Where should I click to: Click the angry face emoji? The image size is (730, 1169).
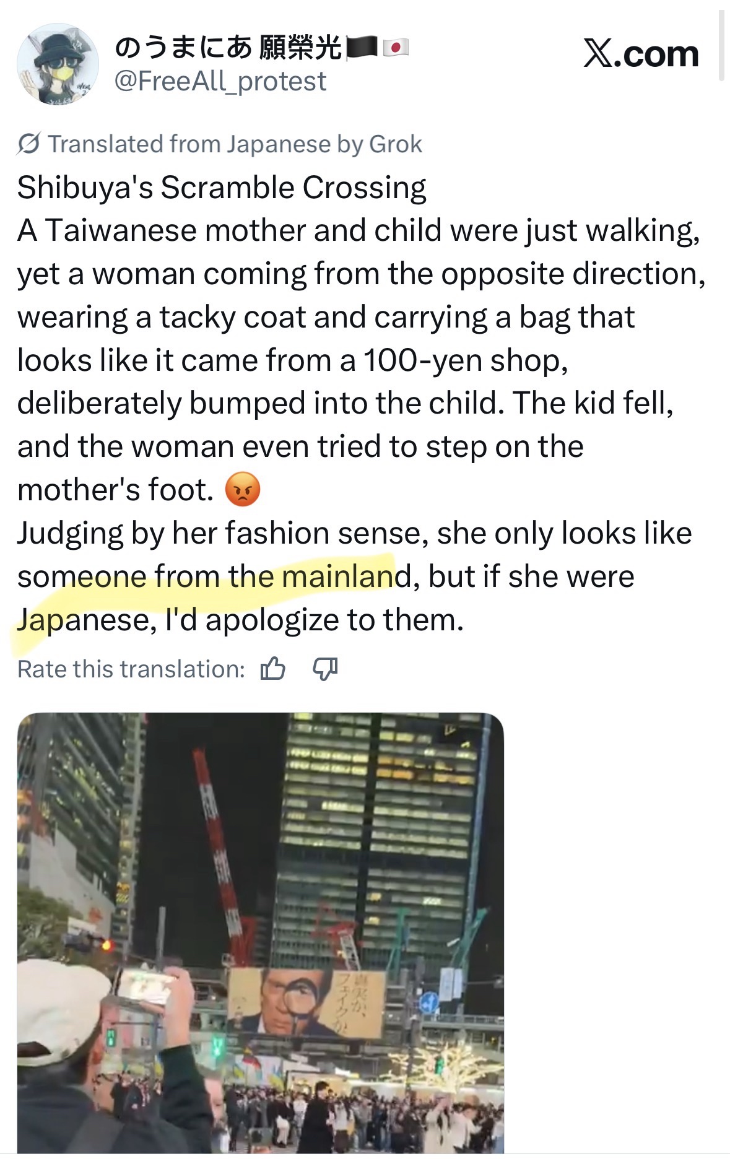coord(243,490)
